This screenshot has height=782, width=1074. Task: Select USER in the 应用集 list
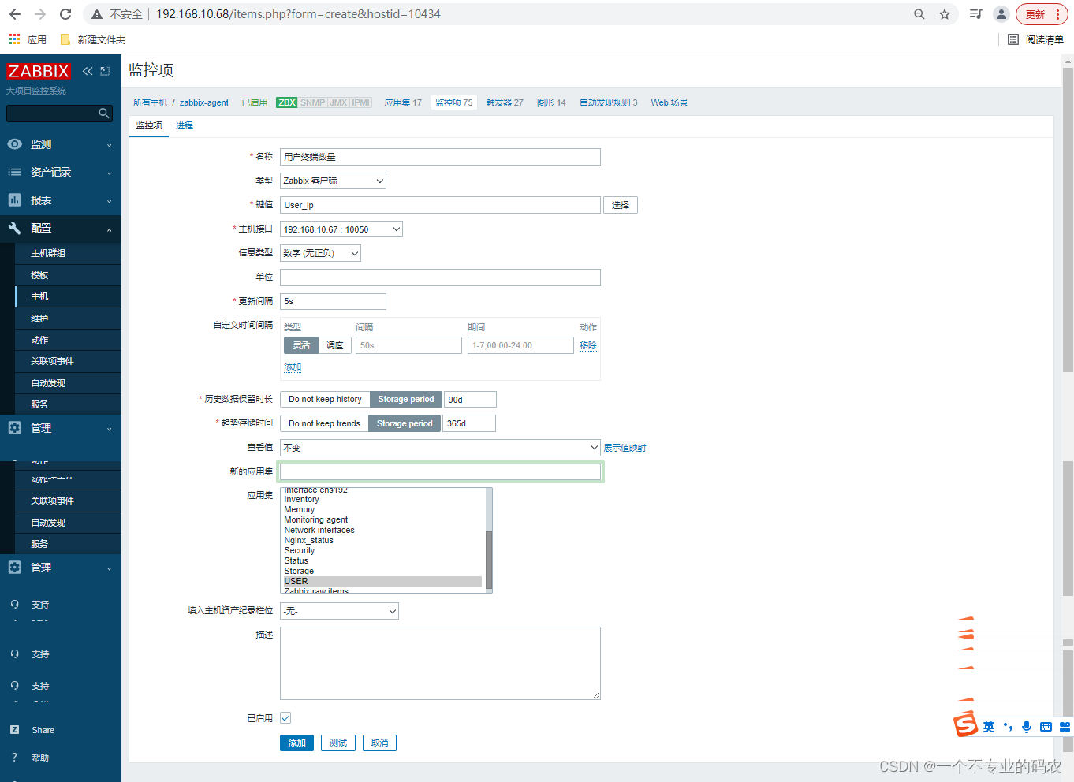pos(382,581)
